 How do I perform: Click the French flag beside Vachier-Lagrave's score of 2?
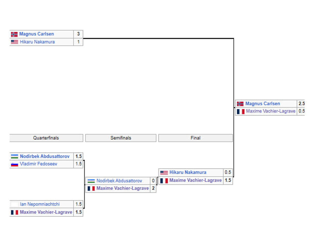91,188
